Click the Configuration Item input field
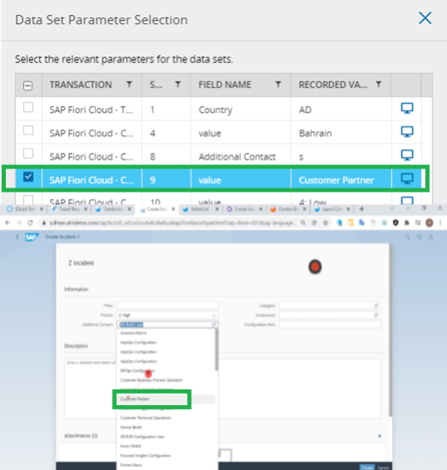The image size is (447, 470). click(330, 325)
